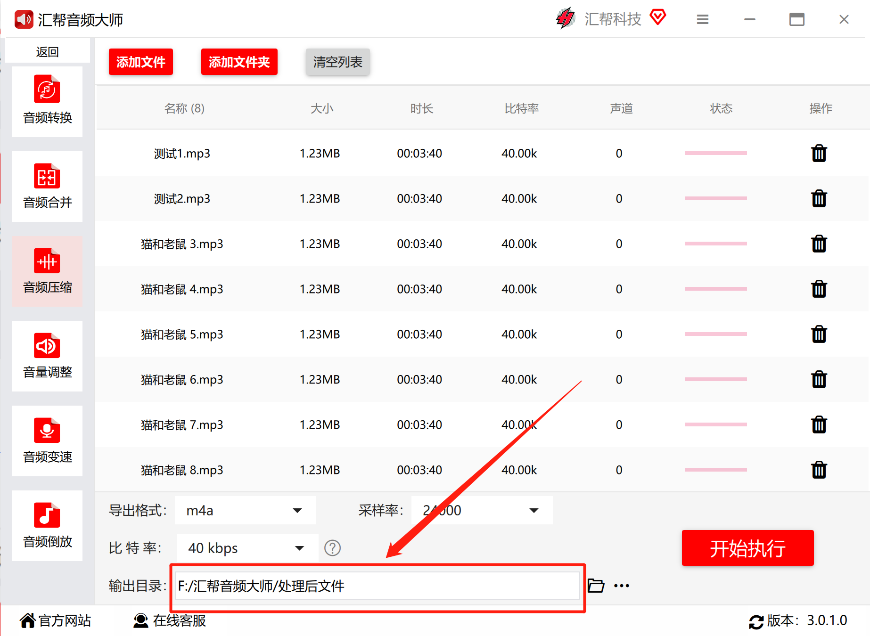870x636 pixels.
Task: Select the 猫和老鼠 4.mp3 file name
Action: pyautogui.click(x=182, y=289)
